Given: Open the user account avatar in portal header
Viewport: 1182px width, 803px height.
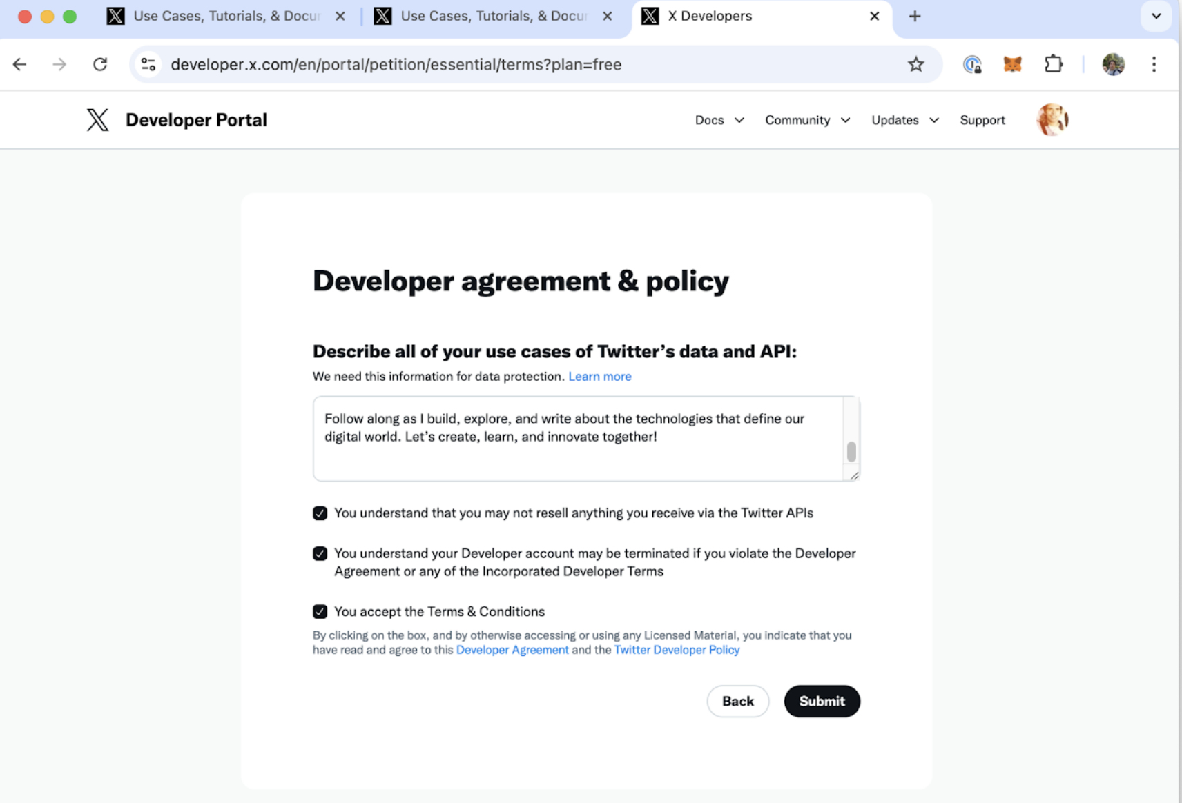Looking at the screenshot, I should tap(1052, 119).
